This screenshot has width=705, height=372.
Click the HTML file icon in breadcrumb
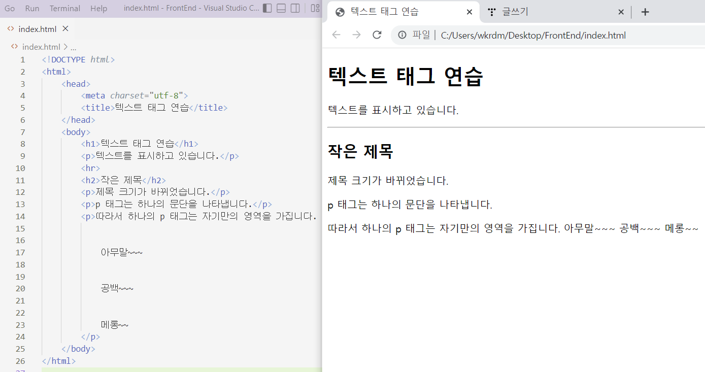click(x=15, y=47)
